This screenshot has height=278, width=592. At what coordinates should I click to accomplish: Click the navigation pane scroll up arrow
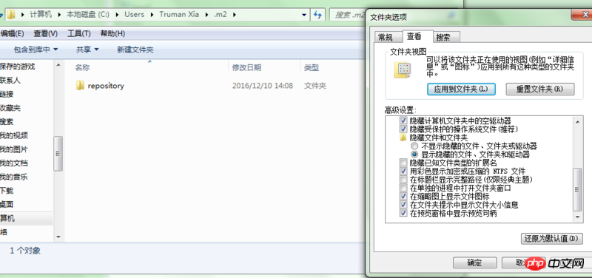tap(58, 66)
